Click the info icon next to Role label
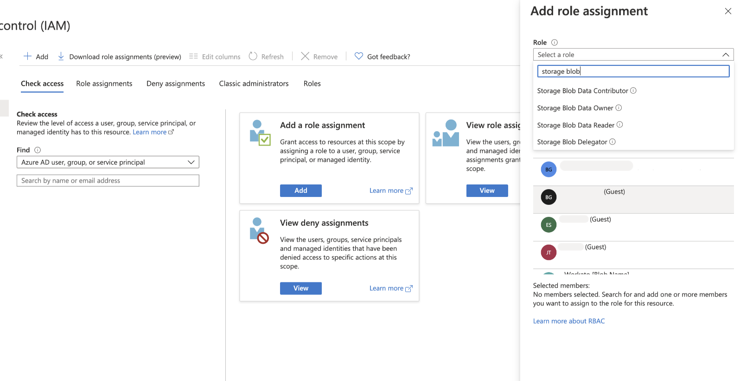Viewport: 740px width, 381px height. click(554, 42)
